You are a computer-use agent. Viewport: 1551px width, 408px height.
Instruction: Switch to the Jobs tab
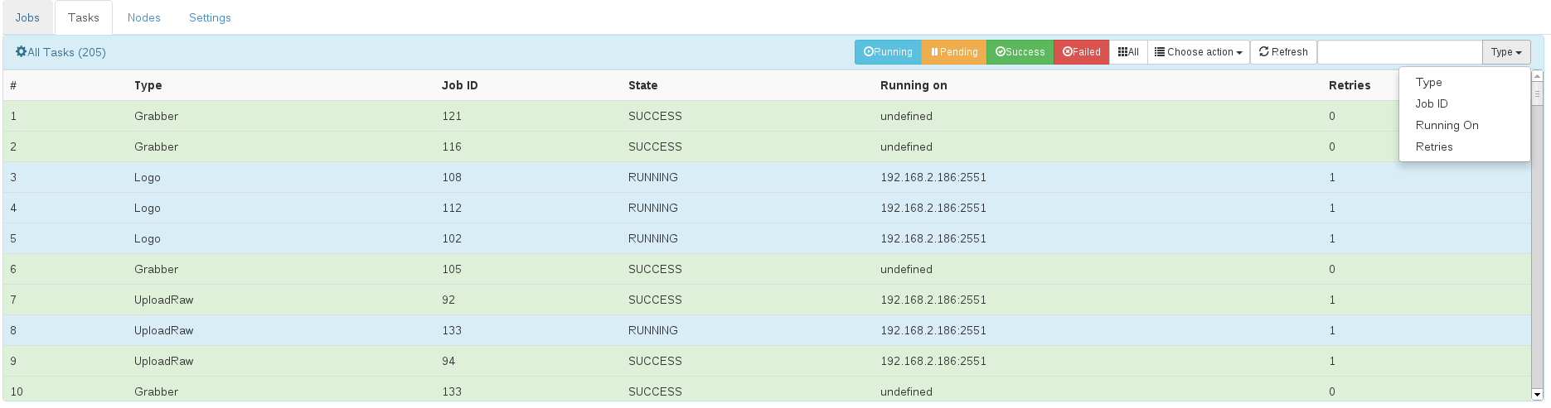[27, 17]
